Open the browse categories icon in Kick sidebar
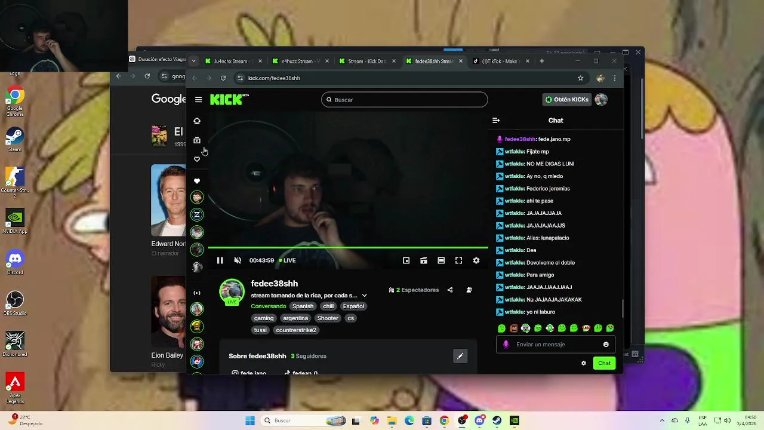 [197, 140]
